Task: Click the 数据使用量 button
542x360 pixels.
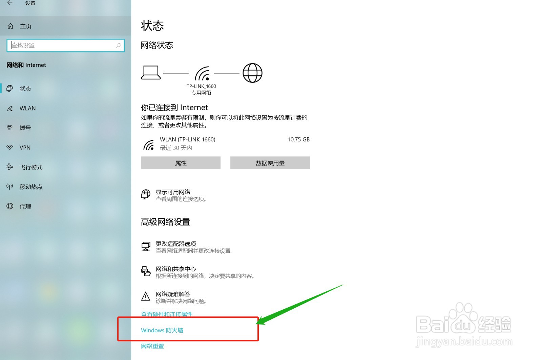Action: (270, 163)
